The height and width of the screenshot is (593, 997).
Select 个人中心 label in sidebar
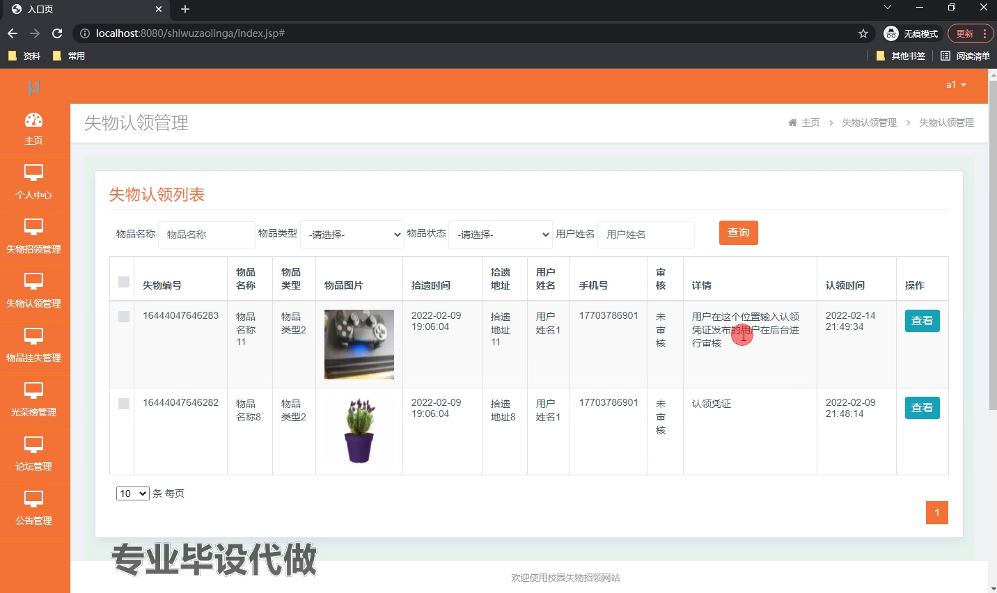pos(33,195)
